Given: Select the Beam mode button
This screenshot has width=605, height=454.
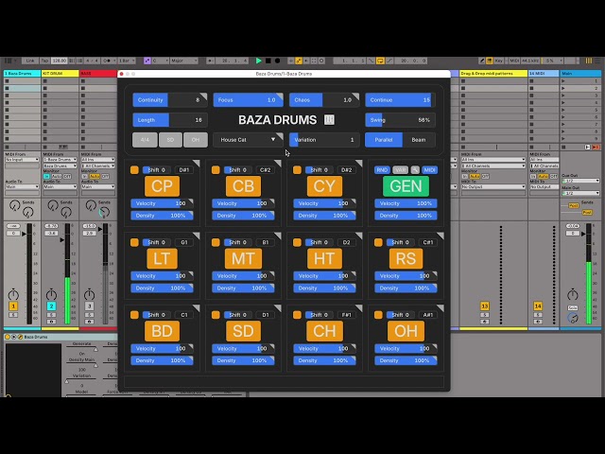Looking at the screenshot, I should click(x=419, y=140).
